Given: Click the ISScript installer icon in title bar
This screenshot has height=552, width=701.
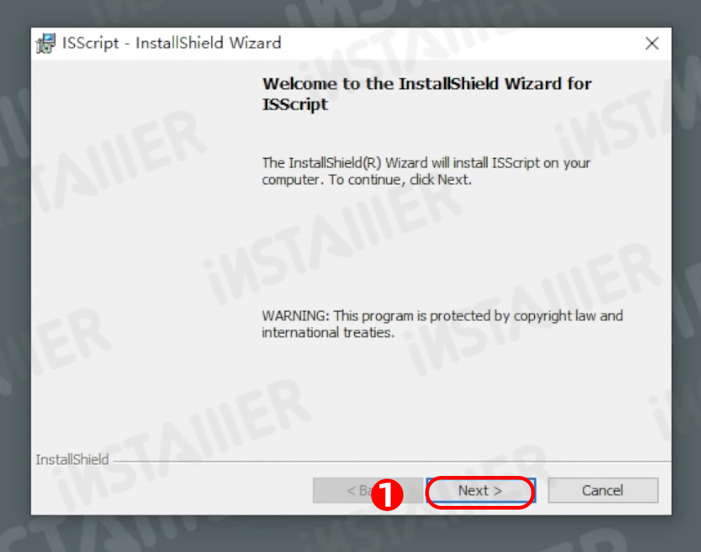Looking at the screenshot, I should pos(45,43).
